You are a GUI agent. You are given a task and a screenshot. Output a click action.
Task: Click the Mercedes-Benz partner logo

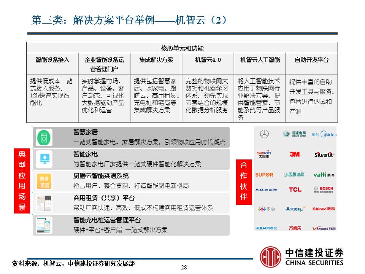click(264, 134)
